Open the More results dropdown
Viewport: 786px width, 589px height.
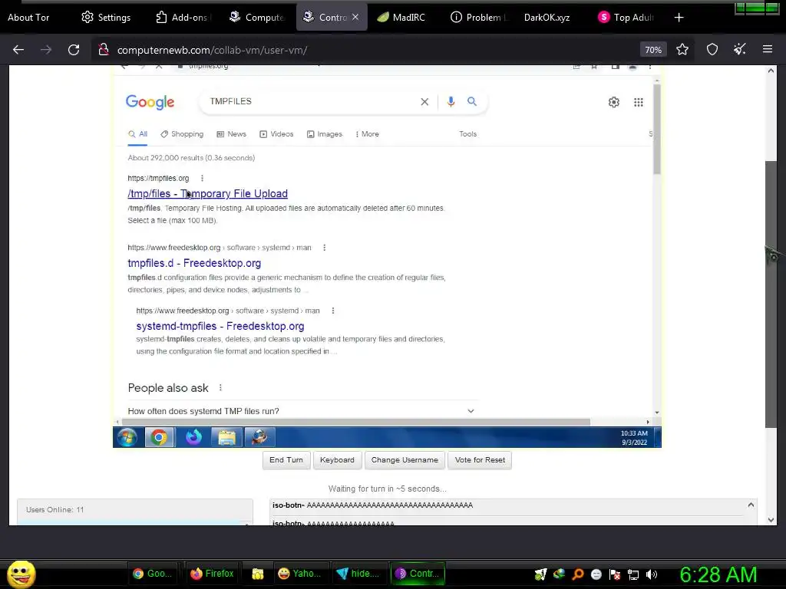pyautogui.click(x=367, y=134)
